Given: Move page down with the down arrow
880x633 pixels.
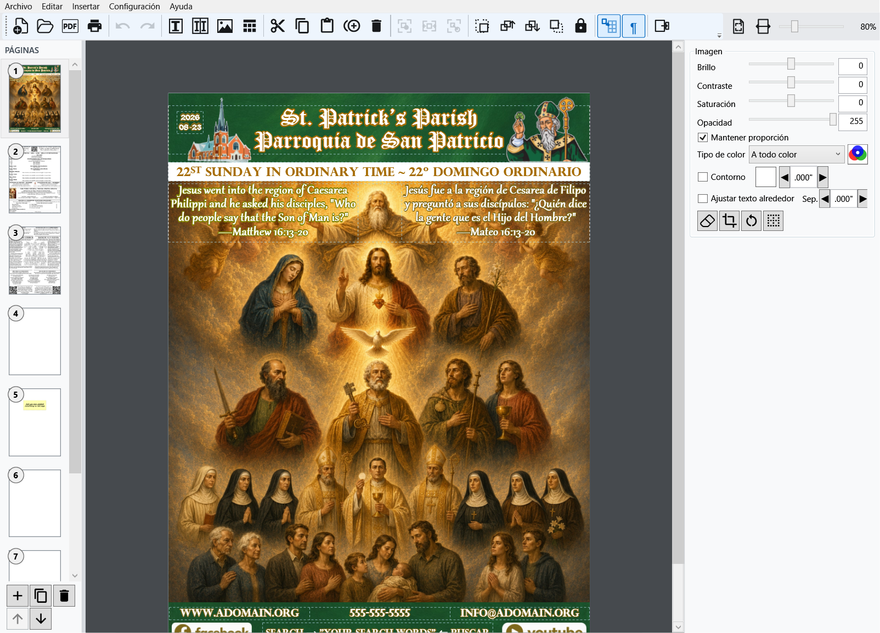Looking at the screenshot, I should coord(41,619).
